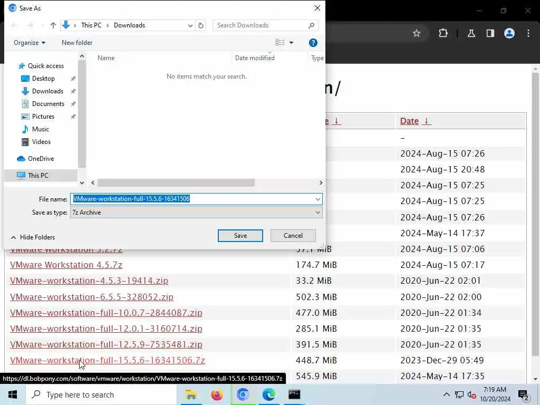Click New folder button
Screen dimensions: 540x405
[x=77, y=43]
